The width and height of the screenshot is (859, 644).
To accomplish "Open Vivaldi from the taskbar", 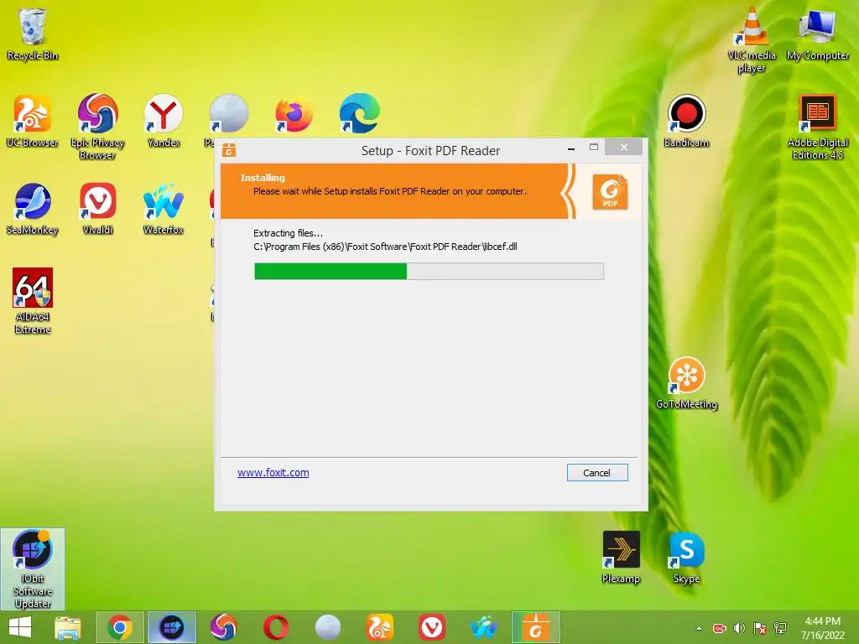I will [x=432, y=627].
